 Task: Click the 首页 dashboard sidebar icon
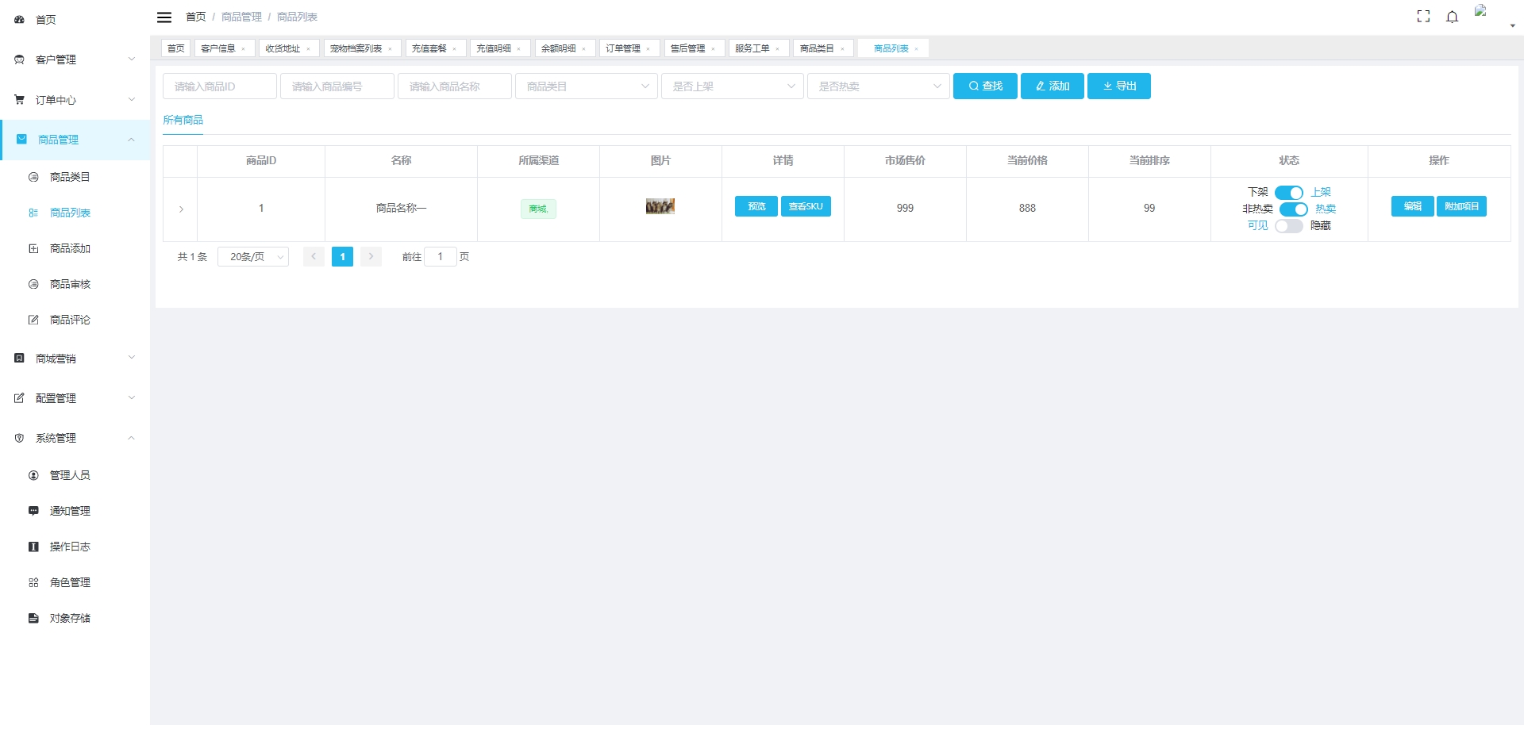(19, 19)
